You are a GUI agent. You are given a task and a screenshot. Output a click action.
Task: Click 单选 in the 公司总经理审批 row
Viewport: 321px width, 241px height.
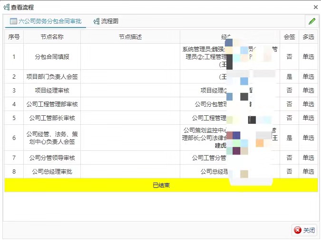point(308,171)
